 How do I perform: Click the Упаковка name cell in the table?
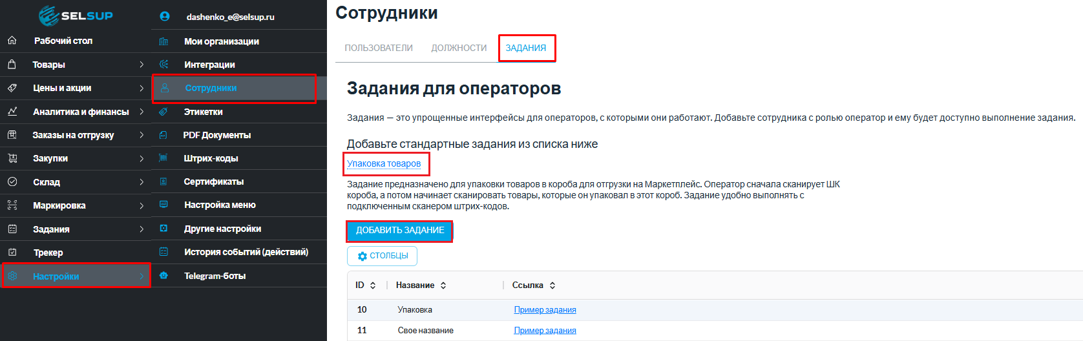(x=415, y=310)
